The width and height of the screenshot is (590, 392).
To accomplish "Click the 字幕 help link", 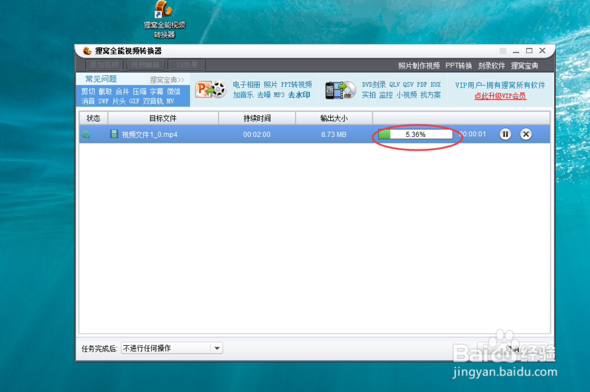I will 156,92.
